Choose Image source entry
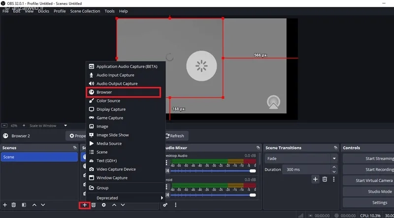 click(126, 126)
